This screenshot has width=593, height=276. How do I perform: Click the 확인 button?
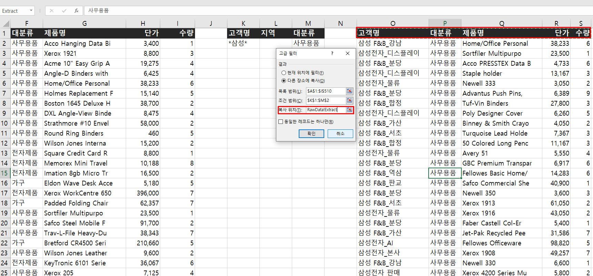pos(311,134)
